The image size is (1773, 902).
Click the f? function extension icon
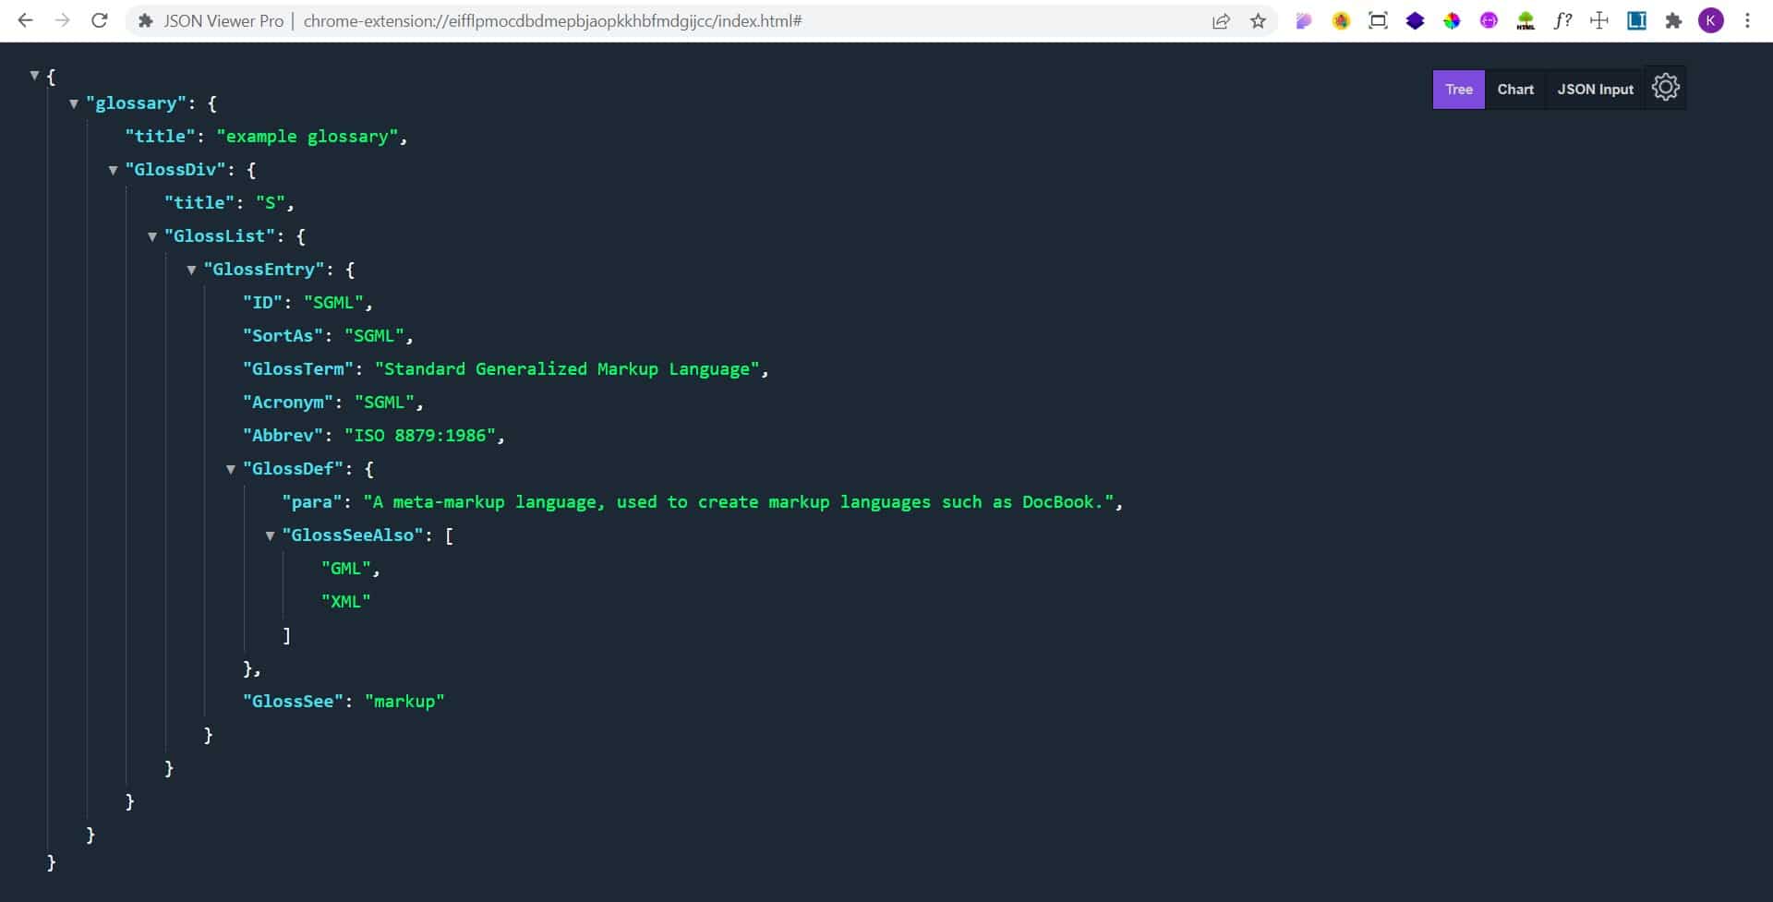[1563, 20]
